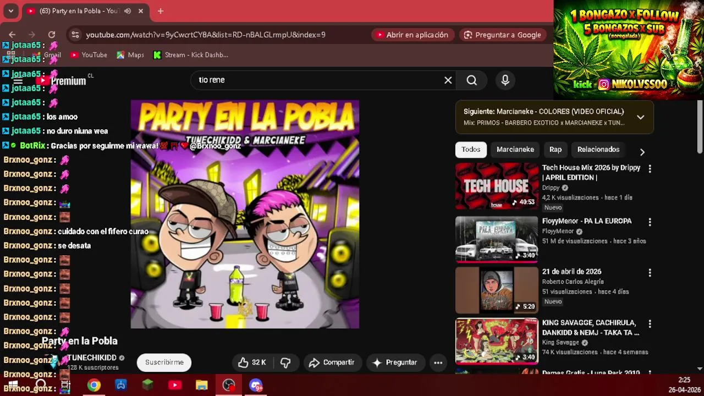The width and height of the screenshot is (704, 396).
Task: Select the Relacionados filter chip
Action: 598,150
